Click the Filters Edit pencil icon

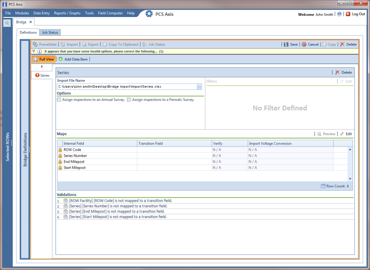pos(342,81)
